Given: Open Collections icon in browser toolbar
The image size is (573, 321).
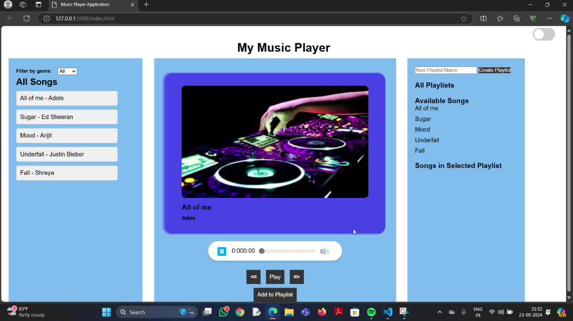Looking at the screenshot, I should [x=516, y=18].
